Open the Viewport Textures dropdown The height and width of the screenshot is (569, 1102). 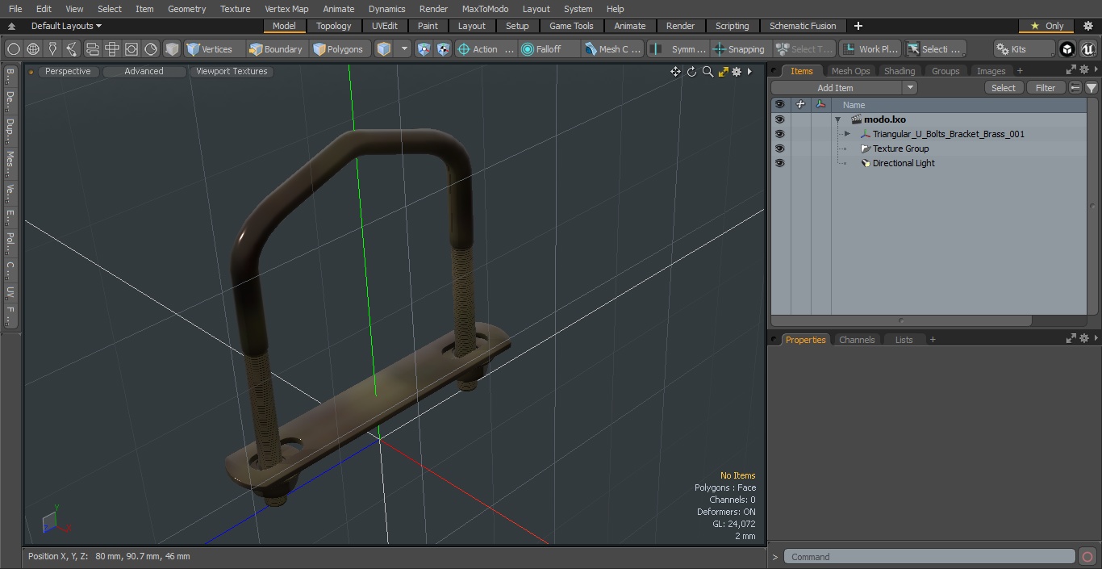click(232, 71)
